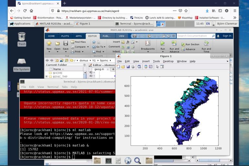Open the Insert menu in Figure 1
The height and width of the screenshot is (166, 249).
pos(146,61)
